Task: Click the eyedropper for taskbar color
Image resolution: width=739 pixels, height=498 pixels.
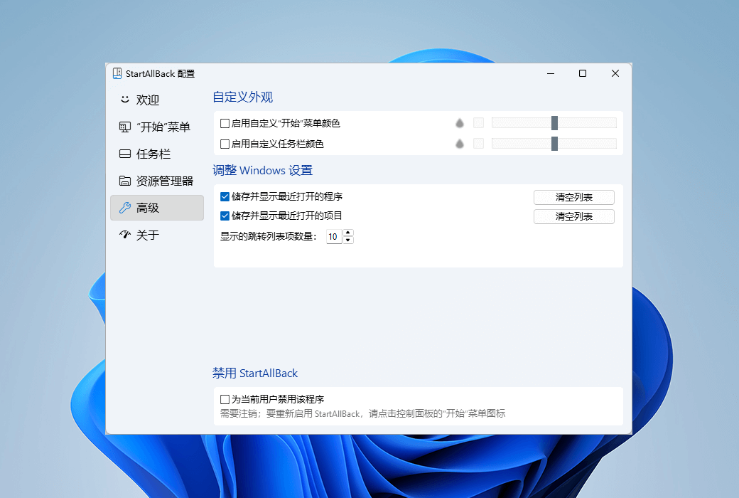Action: [459, 143]
